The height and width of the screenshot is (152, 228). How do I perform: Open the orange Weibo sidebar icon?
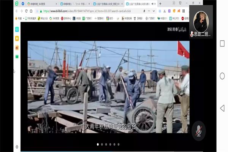pos(17,48)
